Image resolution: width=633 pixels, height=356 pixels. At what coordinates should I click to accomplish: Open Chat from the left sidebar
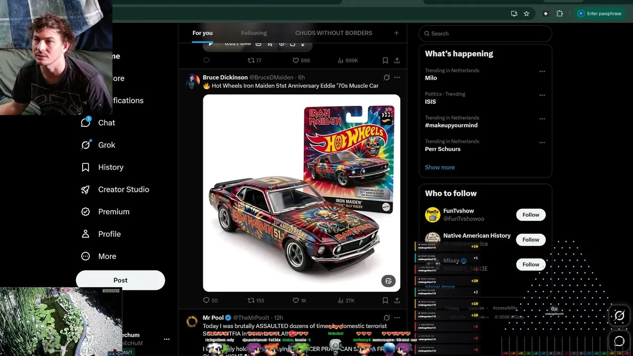coord(98,123)
